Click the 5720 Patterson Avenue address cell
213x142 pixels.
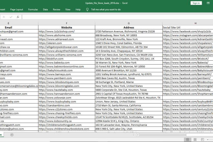pyautogui.click(x=129, y=31)
